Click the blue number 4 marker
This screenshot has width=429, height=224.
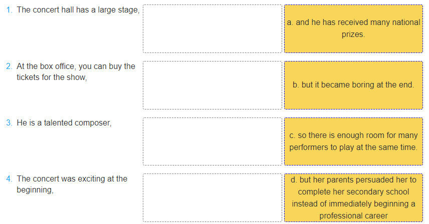click(10, 178)
